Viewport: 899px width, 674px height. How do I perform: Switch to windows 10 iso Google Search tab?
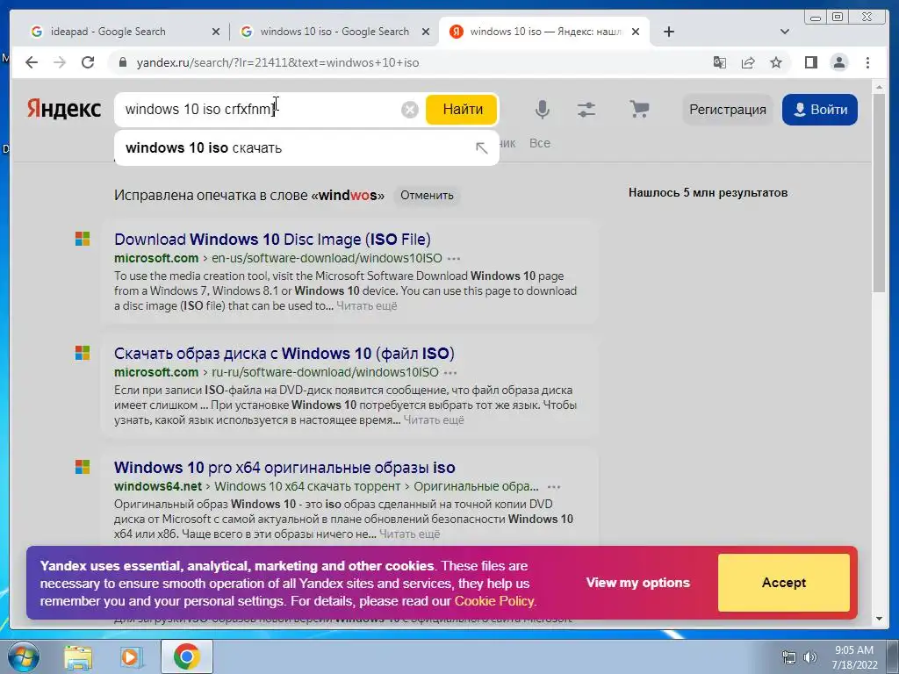(334, 32)
